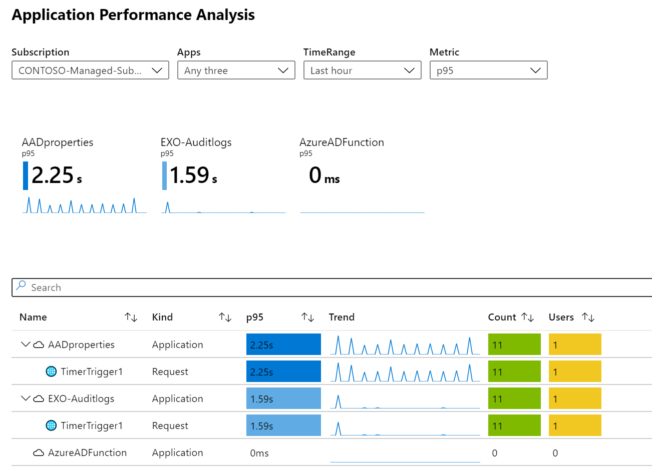Open the Subscription dropdown
652x471 pixels.
click(90, 70)
